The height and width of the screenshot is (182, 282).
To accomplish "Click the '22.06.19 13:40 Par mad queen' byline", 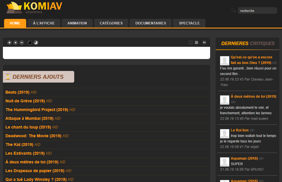I will pyautogui.click(x=244, y=119).
